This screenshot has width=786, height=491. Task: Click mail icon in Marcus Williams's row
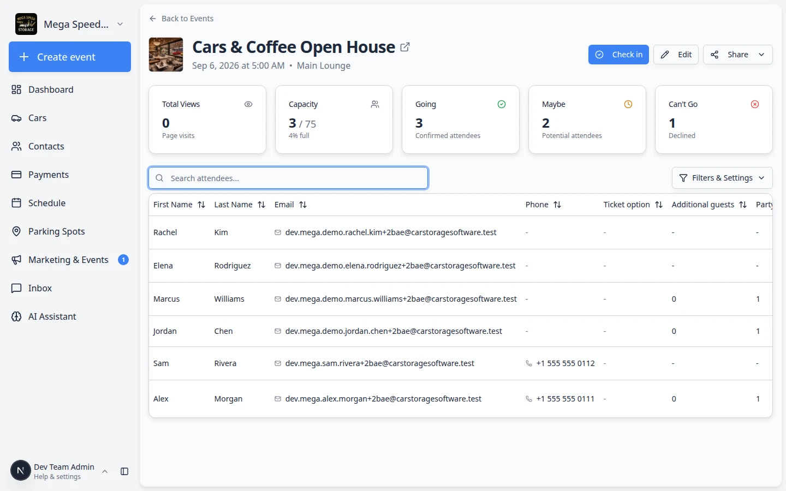point(278,299)
